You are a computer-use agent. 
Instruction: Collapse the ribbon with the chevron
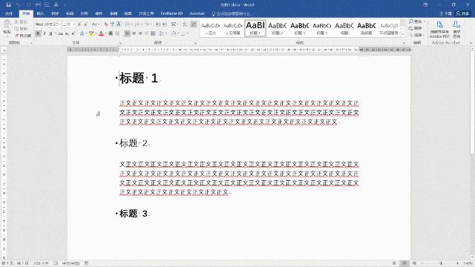pyautogui.click(x=471, y=43)
